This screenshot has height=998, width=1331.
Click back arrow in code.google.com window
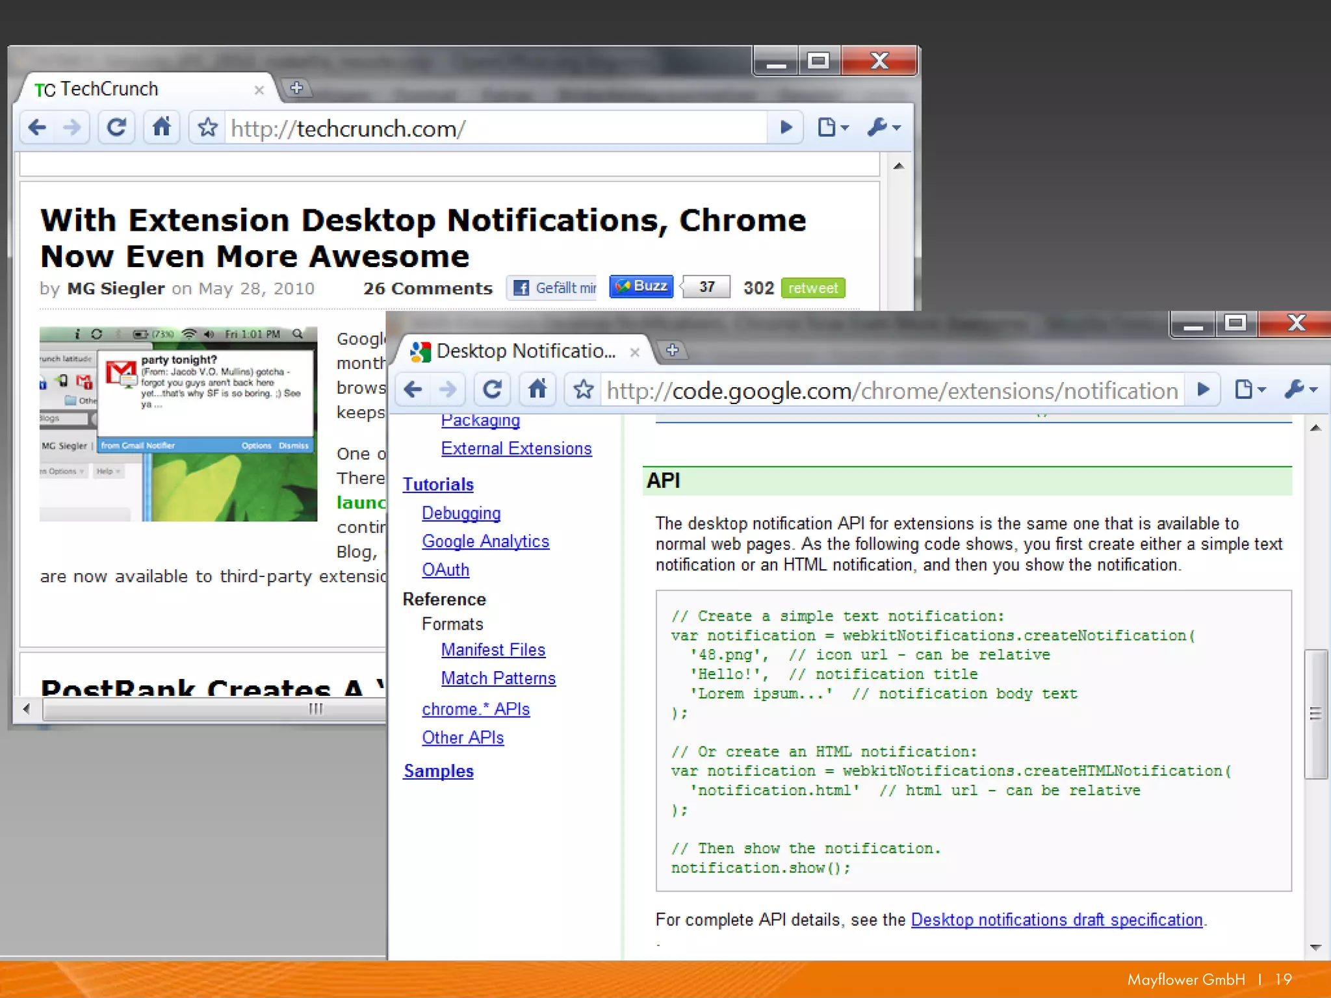click(413, 389)
